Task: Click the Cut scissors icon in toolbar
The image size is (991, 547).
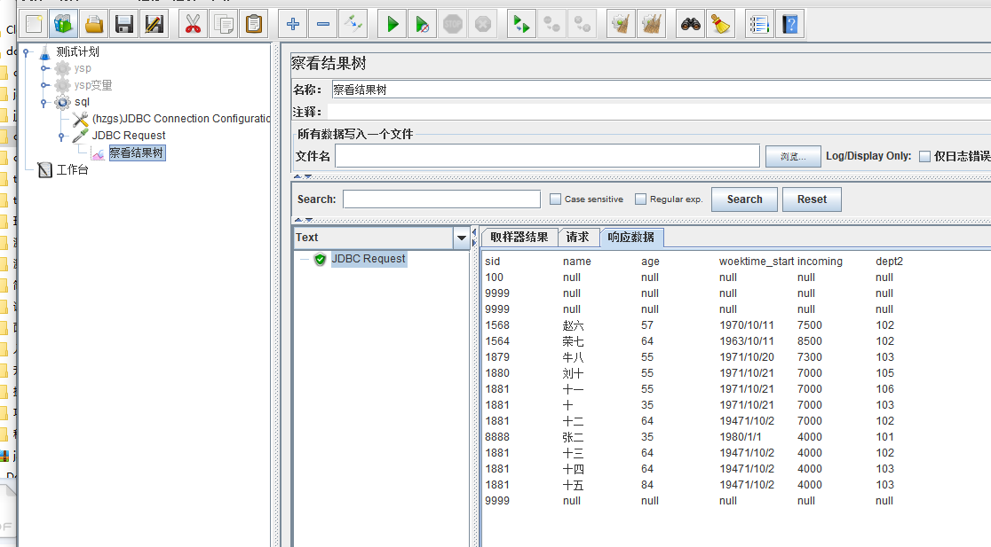Action: (x=192, y=25)
